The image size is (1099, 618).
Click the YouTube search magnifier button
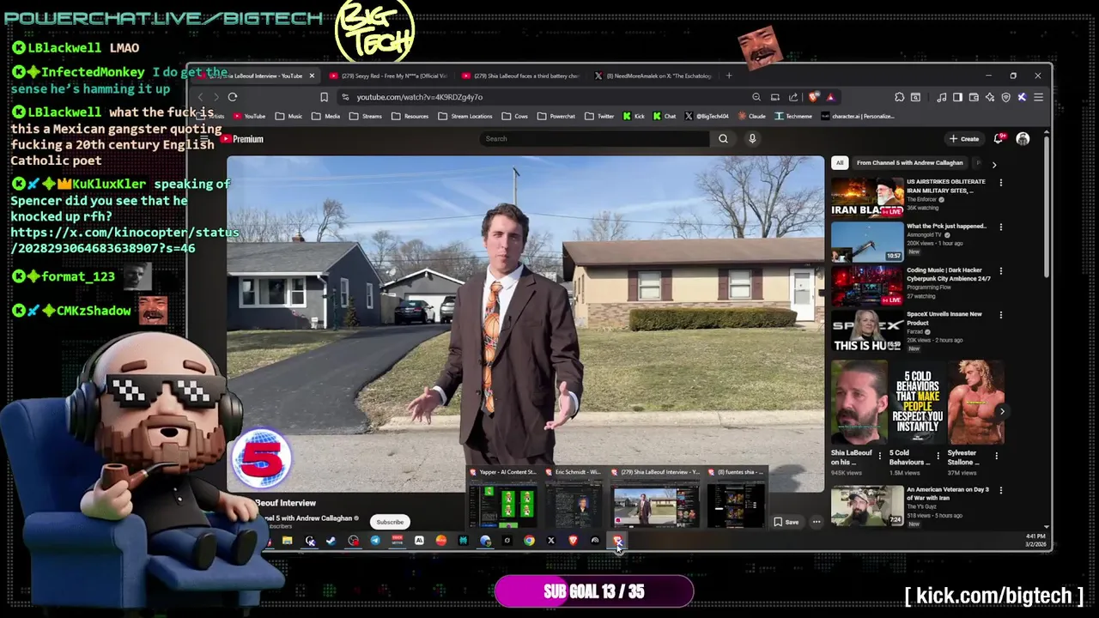point(723,139)
